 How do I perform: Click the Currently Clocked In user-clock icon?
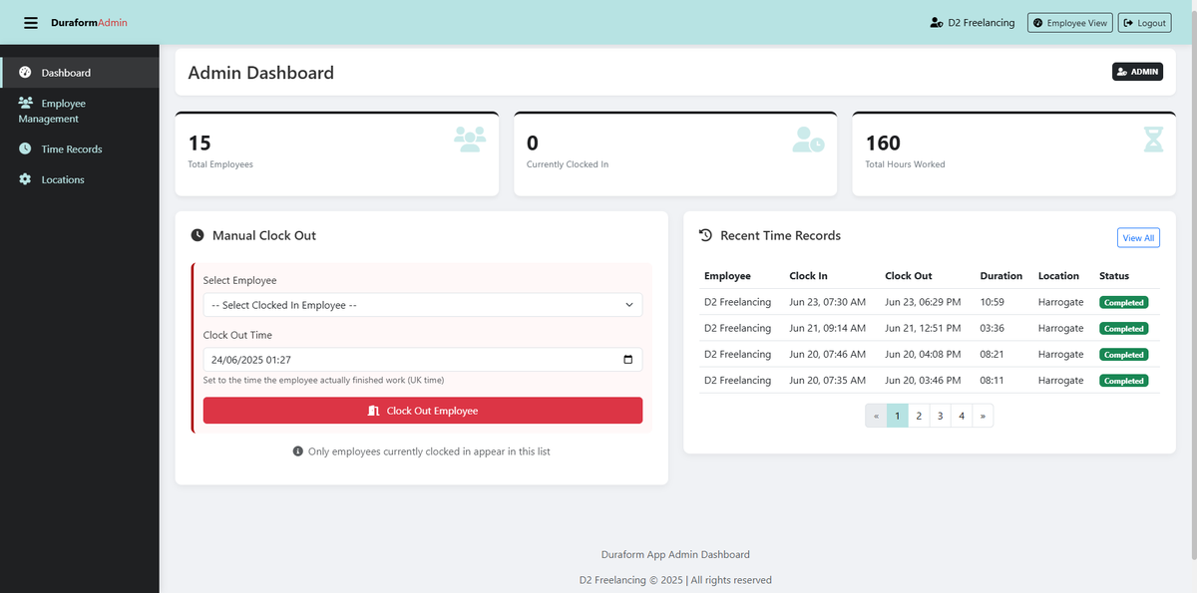809,139
